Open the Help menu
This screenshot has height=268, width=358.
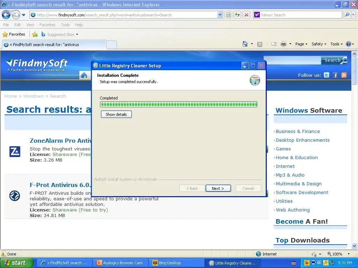point(79,25)
